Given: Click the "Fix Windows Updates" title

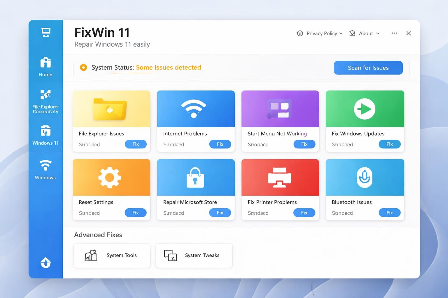Looking at the screenshot, I should point(358,134).
